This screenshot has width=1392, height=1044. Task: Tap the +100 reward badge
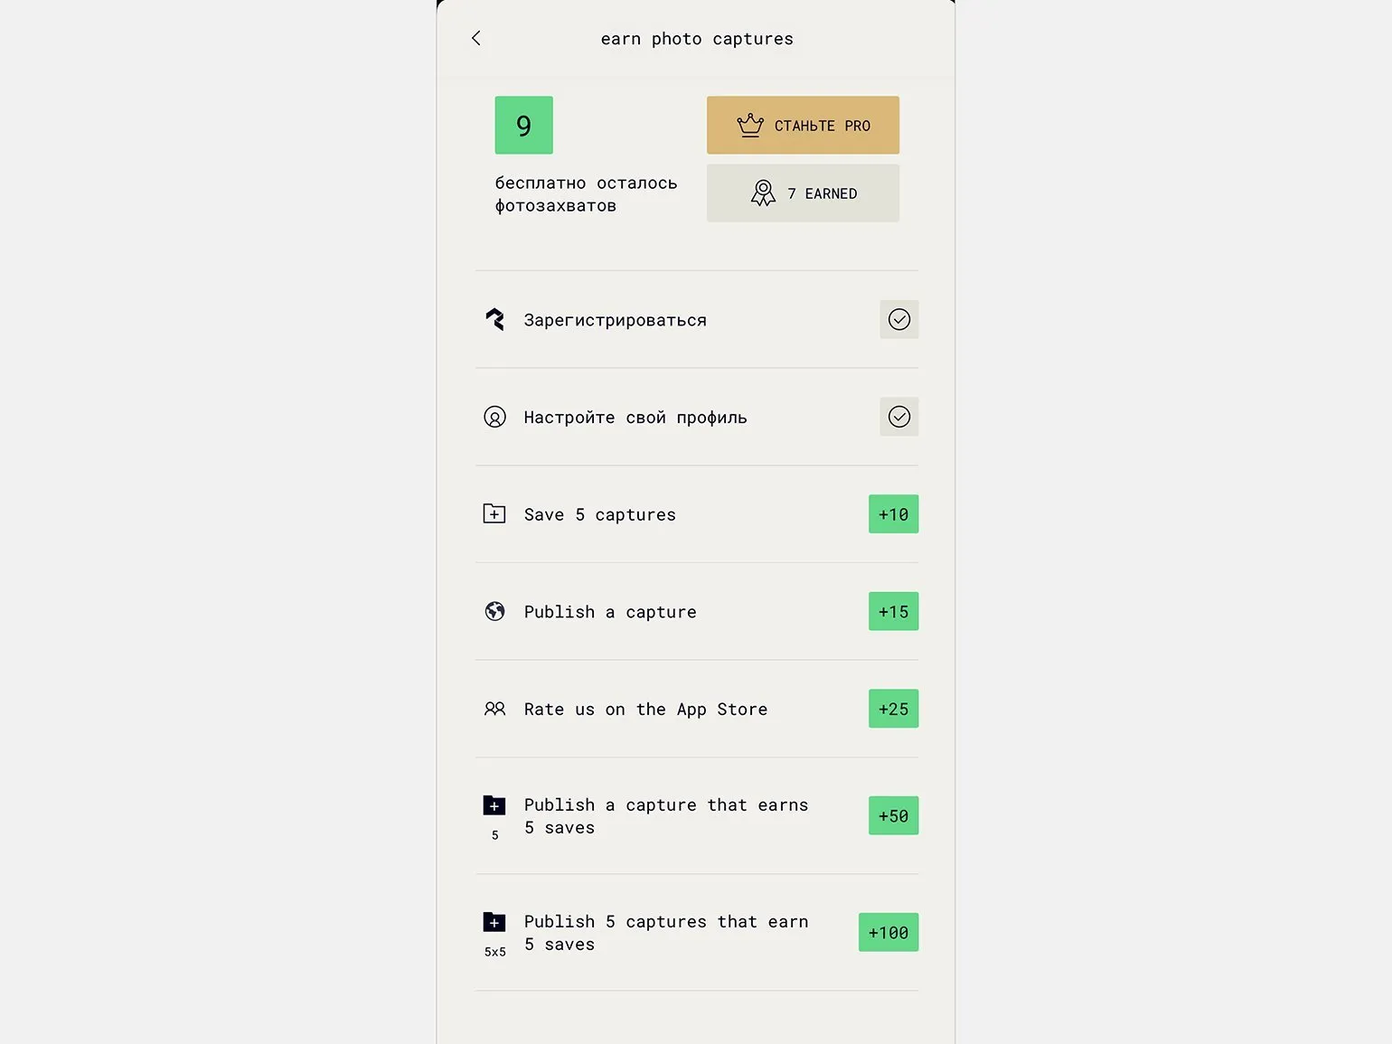pyautogui.click(x=889, y=933)
